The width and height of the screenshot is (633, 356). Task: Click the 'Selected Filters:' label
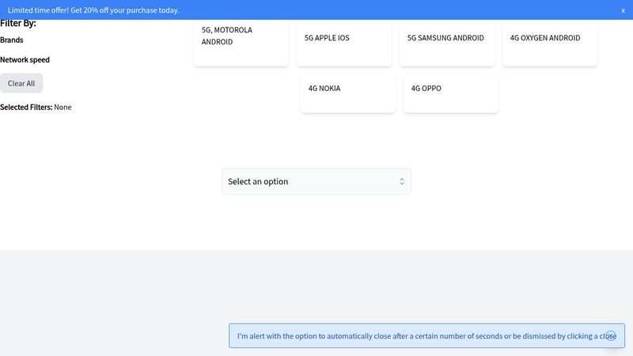click(26, 107)
